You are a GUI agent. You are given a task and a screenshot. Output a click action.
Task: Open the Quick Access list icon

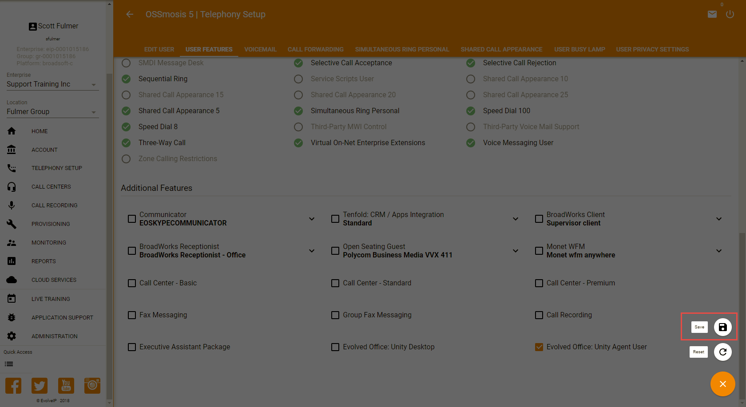(x=9, y=364)
